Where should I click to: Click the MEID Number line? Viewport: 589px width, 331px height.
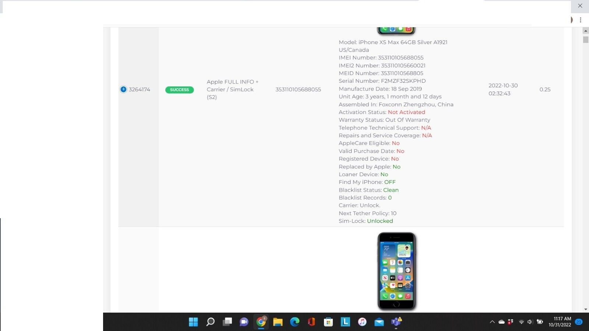click(381, 73)
